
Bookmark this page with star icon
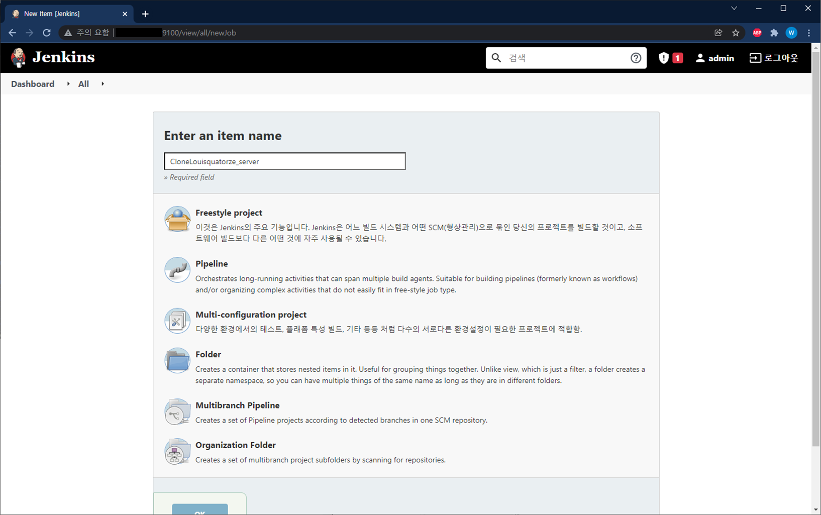click(736, 33)
